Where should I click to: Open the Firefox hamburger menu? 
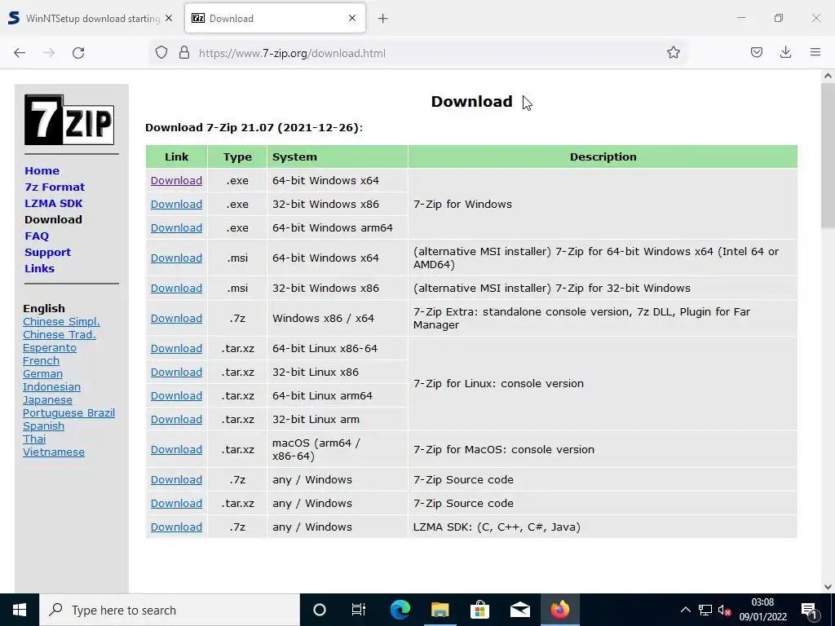pyautogui.click(x=815, y=53)
